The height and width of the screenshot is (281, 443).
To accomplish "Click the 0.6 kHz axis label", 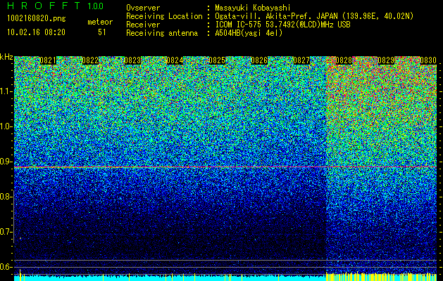I will (6, 267).
